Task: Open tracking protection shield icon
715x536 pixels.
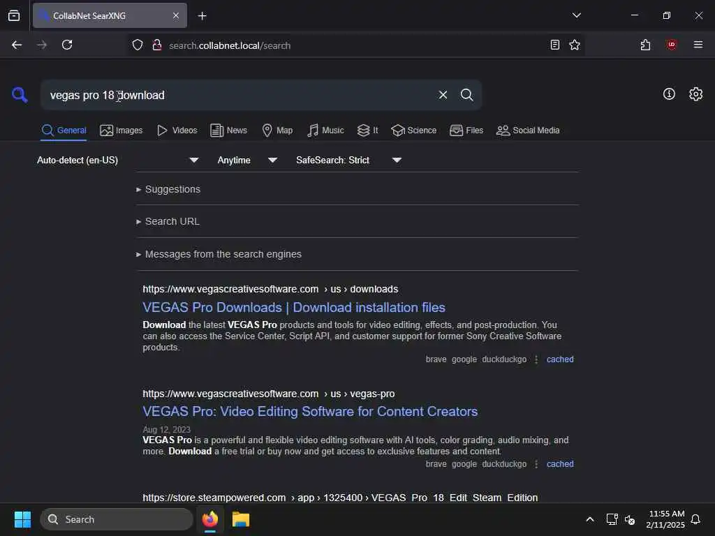Action: [138, 45]
